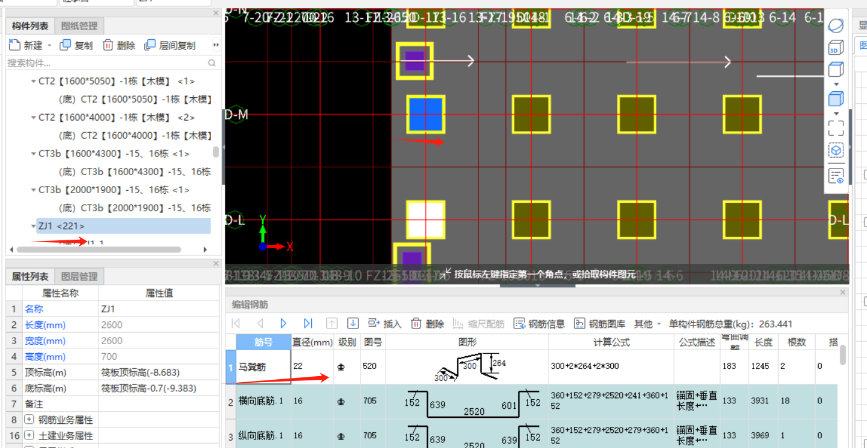Screen dimensions: 867x448
Task: Select the 马凳筋 row cell
Action: 263,366
